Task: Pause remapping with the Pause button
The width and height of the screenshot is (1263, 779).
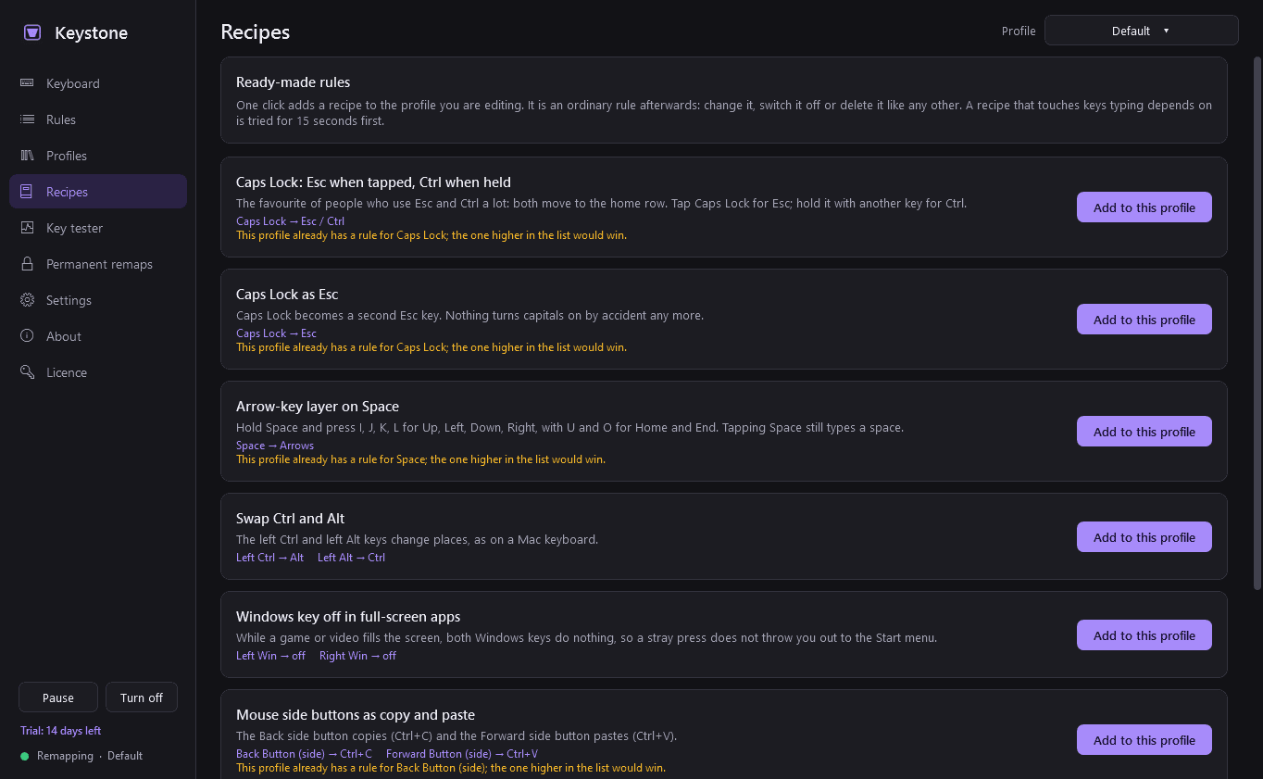Action: click(x=58, y=697)
